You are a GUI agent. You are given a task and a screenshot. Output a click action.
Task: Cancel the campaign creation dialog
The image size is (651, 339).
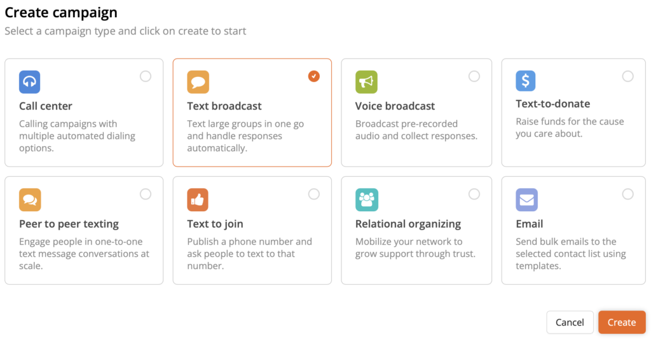570,322
